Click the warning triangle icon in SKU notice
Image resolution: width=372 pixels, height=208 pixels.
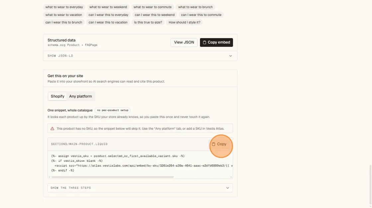click(x=52, y=129)
